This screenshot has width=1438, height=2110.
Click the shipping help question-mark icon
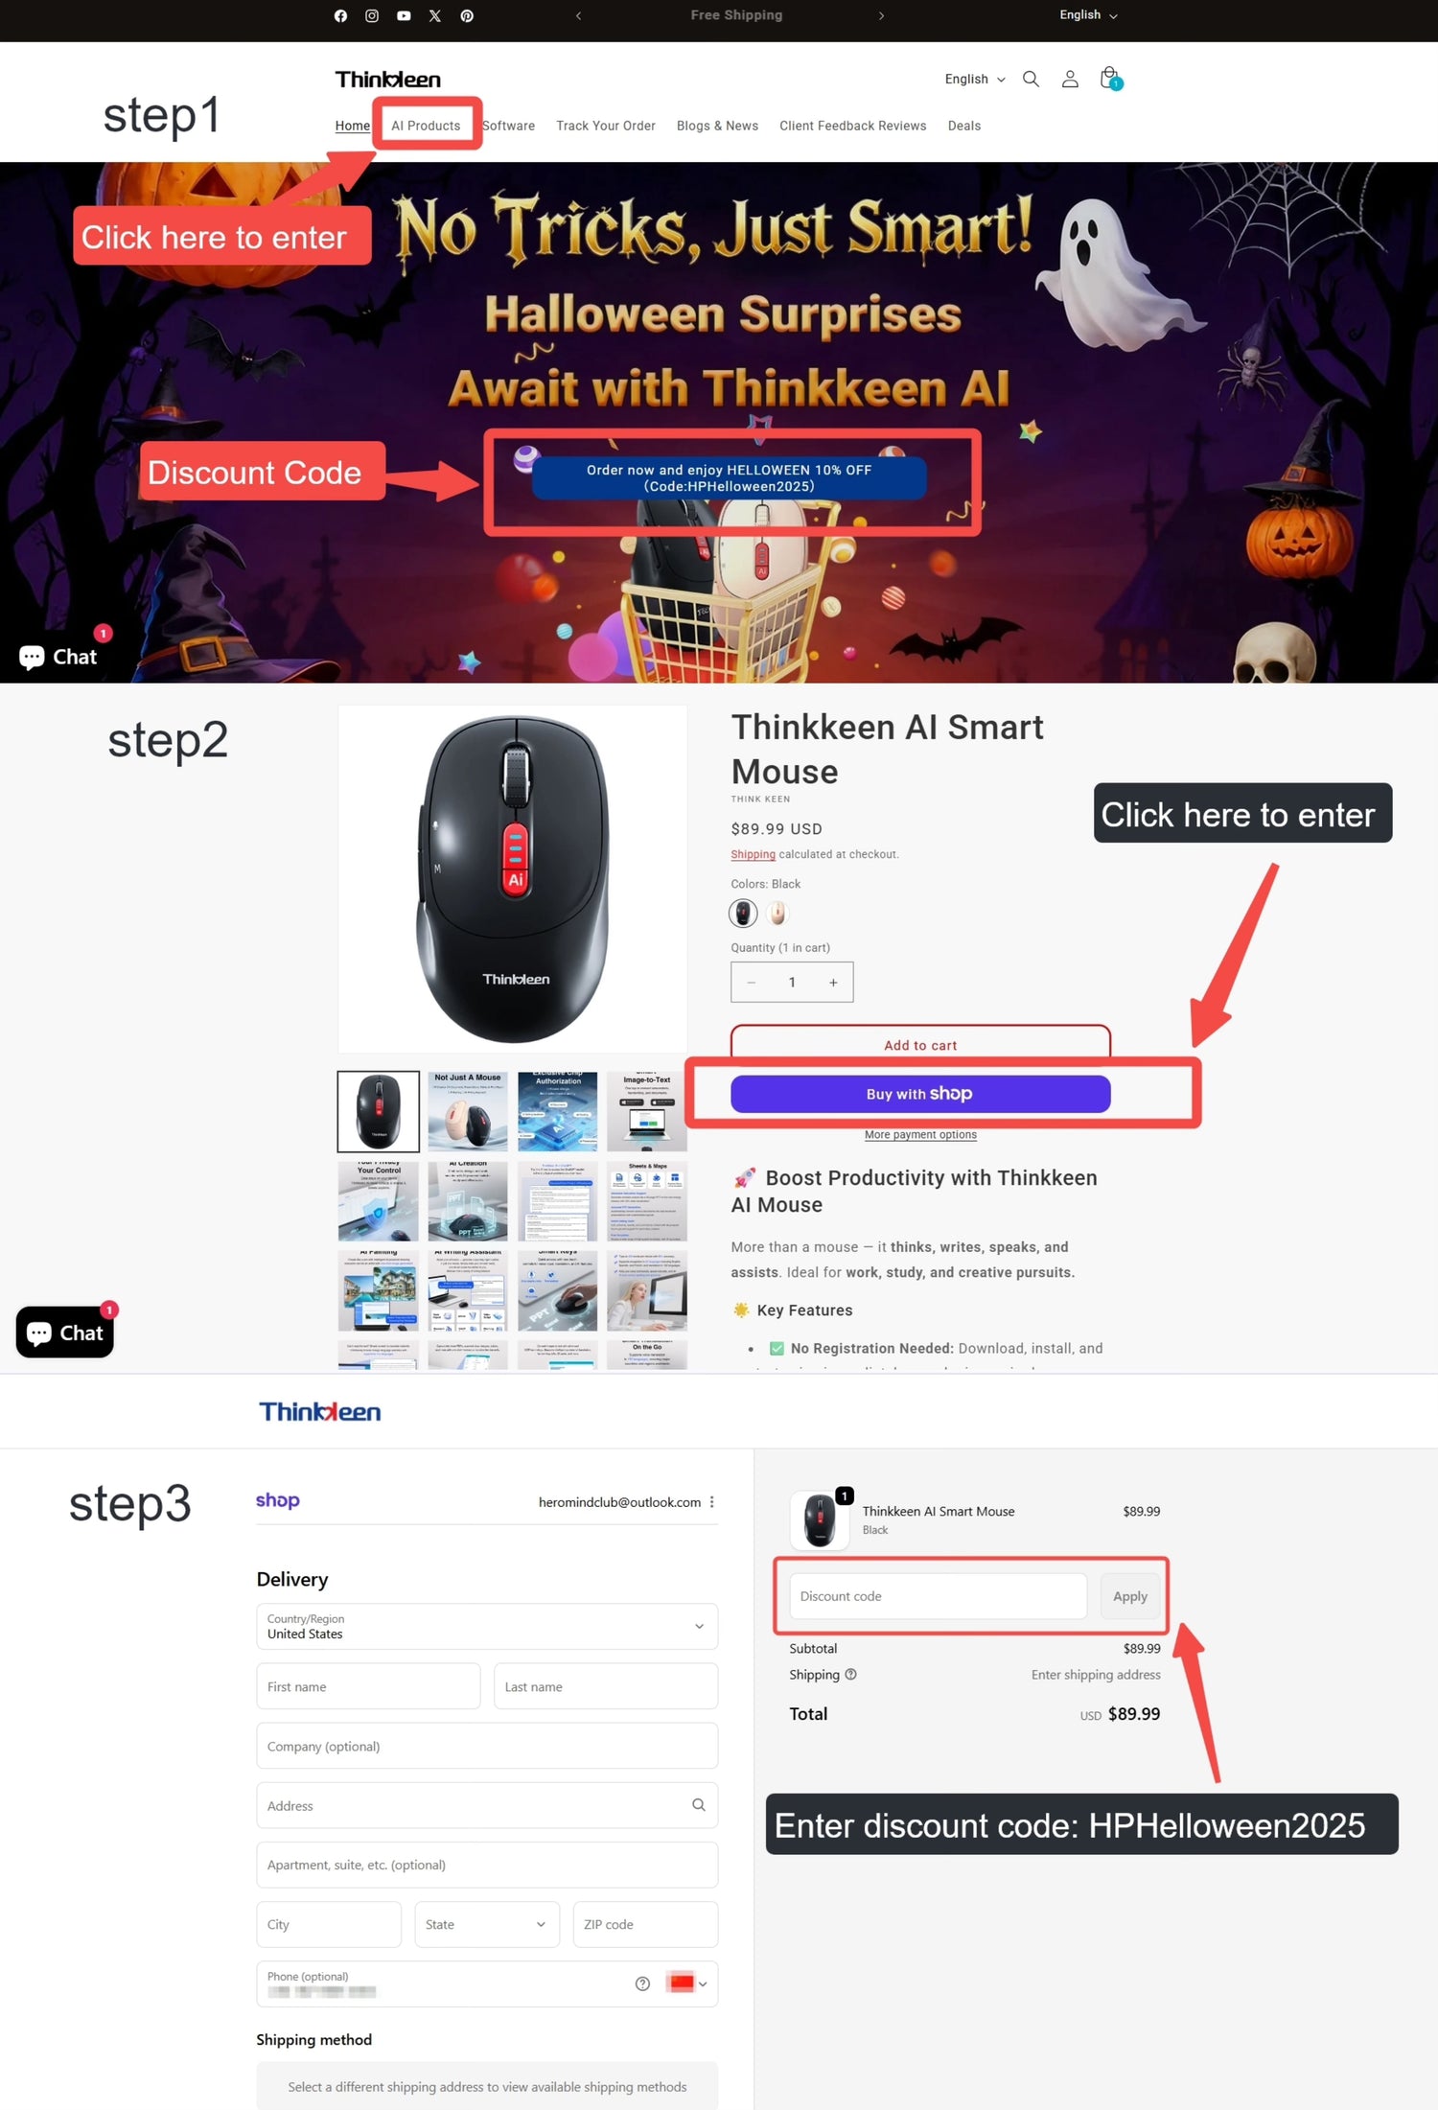tap(850, 1674)
